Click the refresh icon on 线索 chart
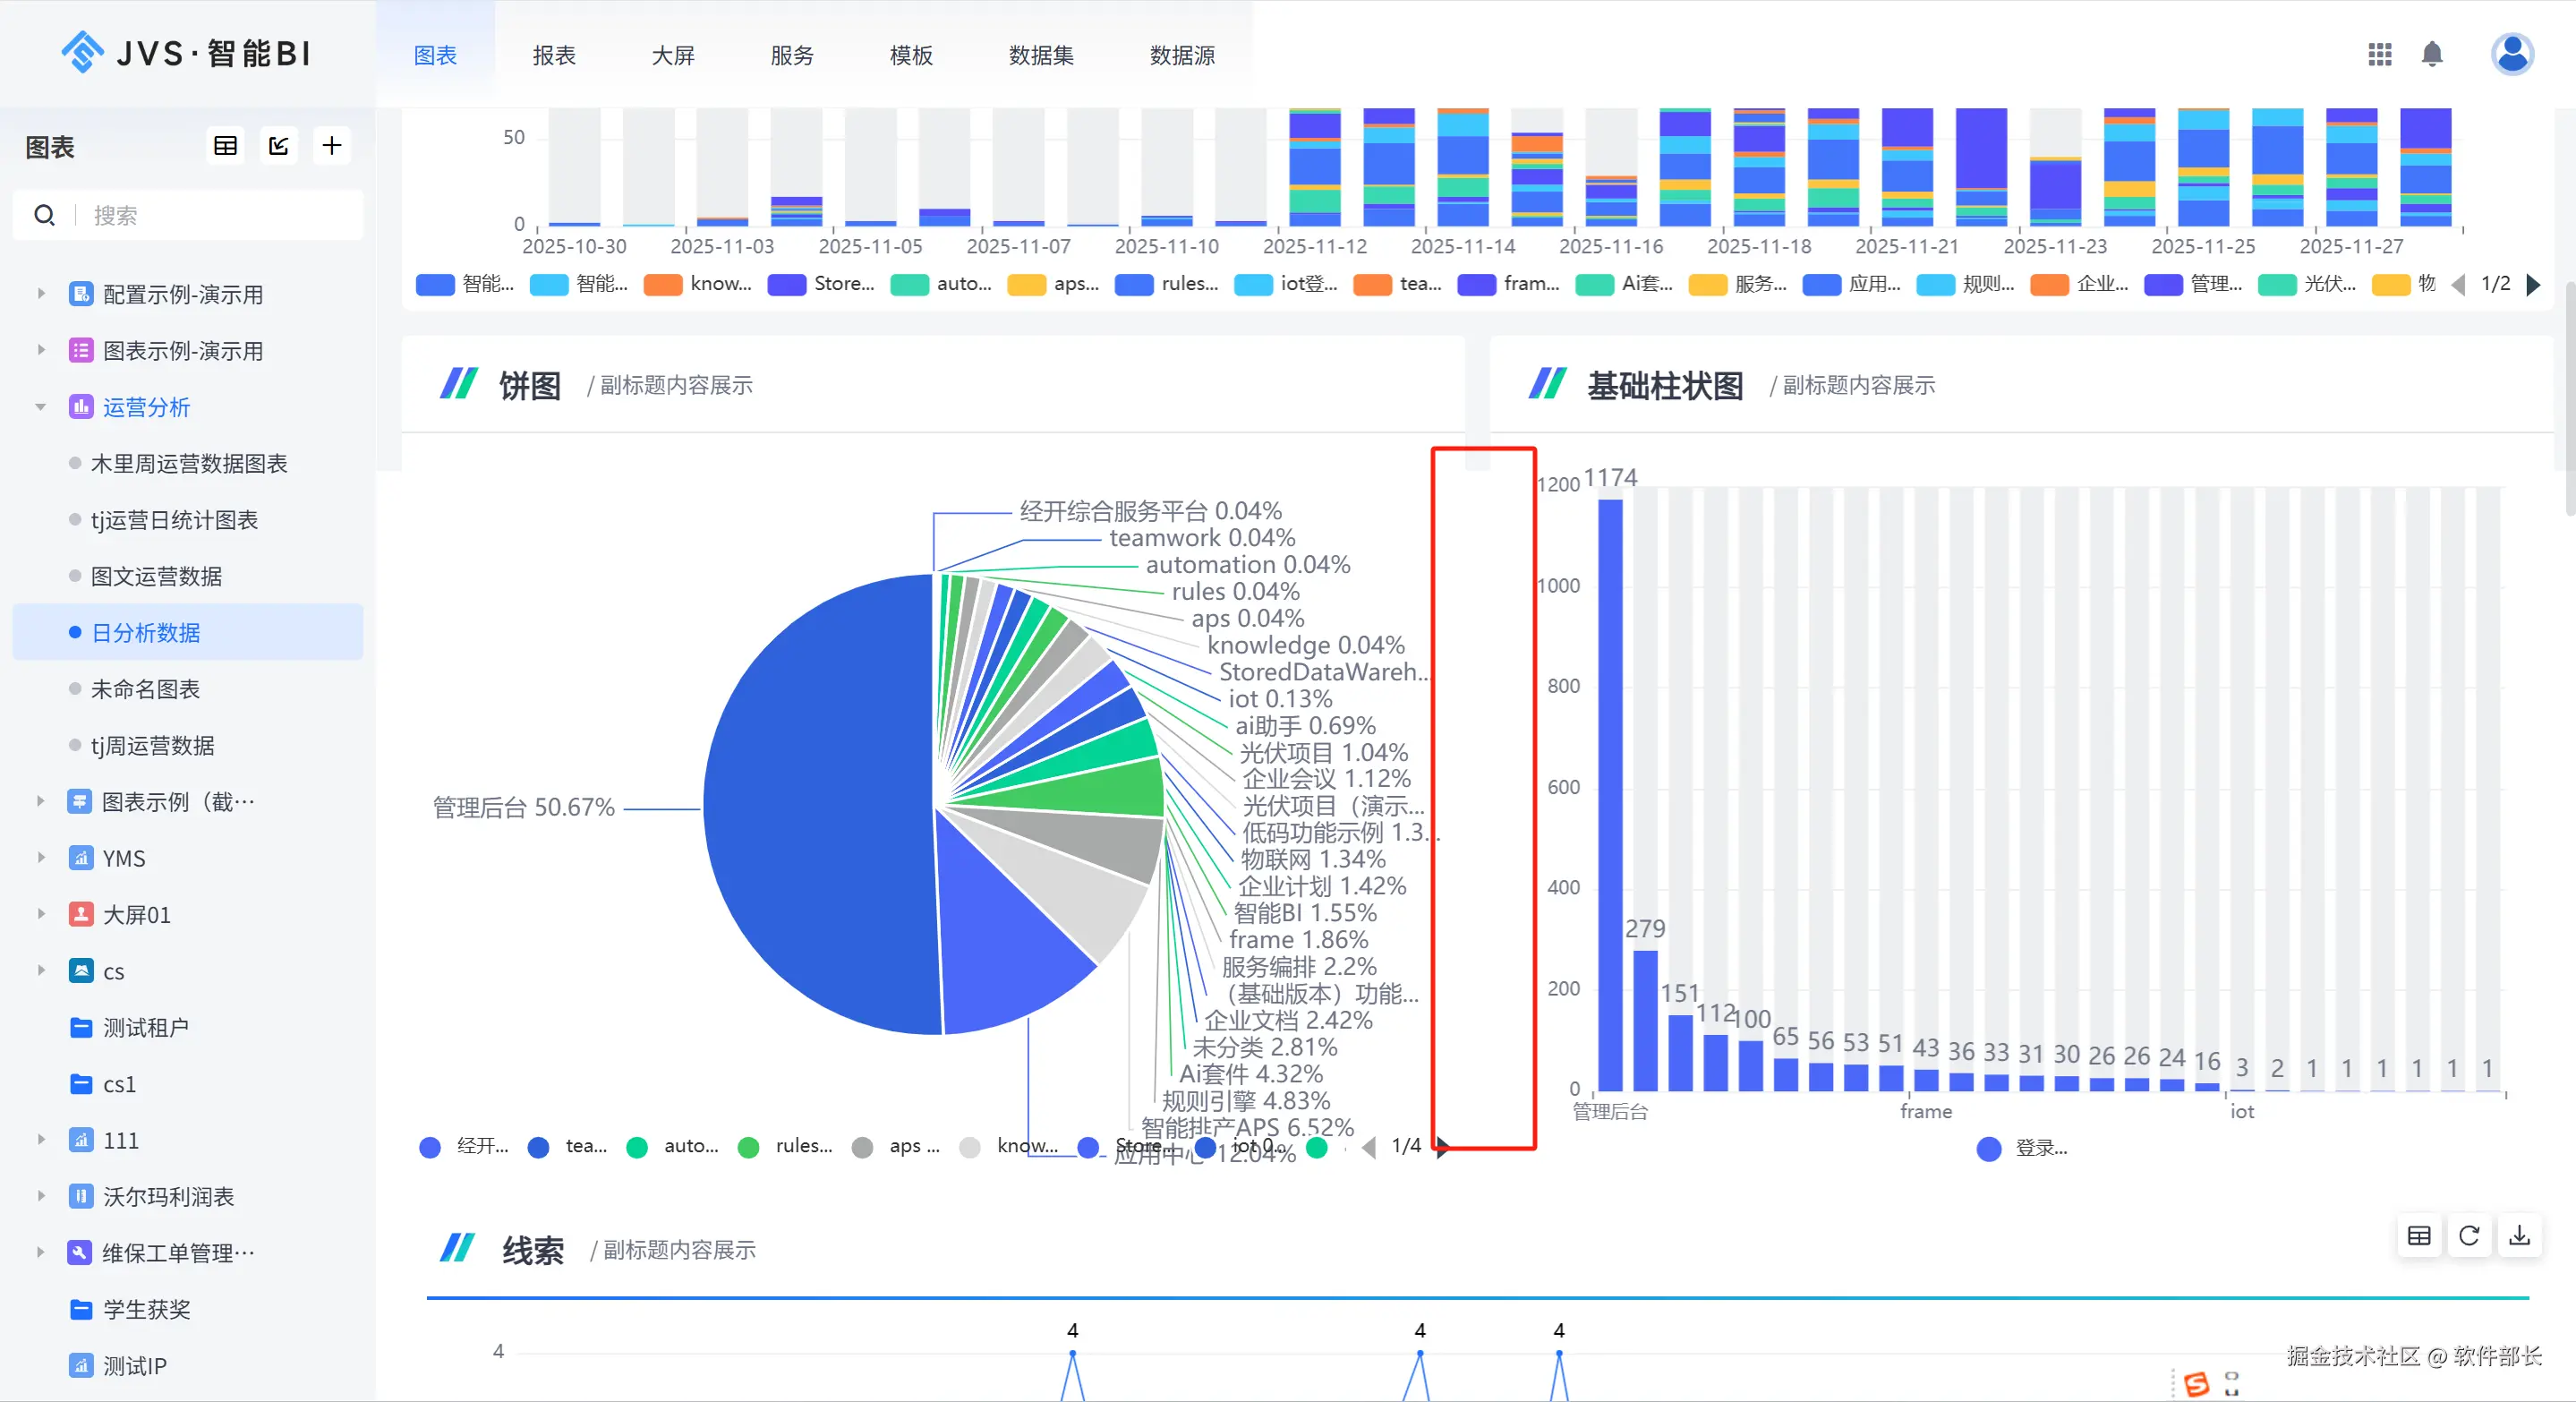The image size is (2576, 1402). point(2469,1236)
